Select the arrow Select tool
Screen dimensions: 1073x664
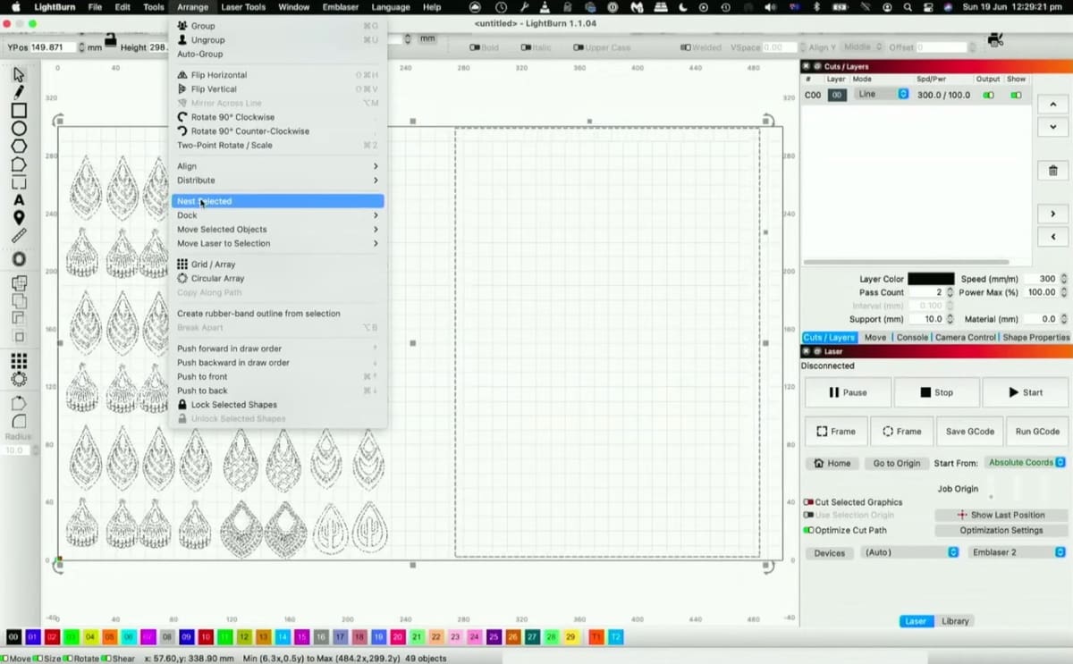pos(19,74)
